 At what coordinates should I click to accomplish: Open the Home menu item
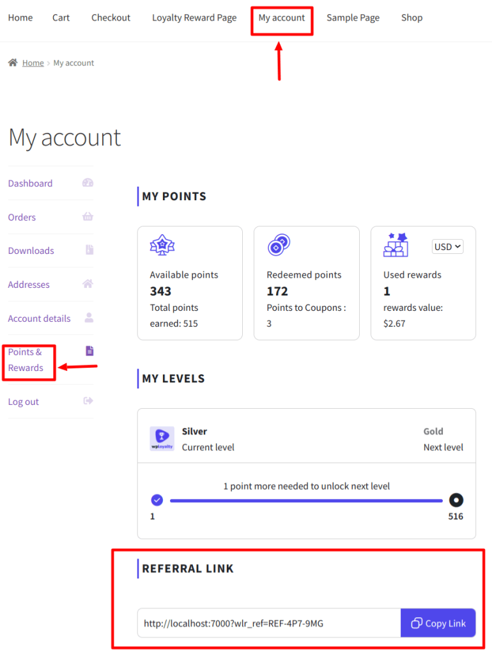(x=20, y=17)
